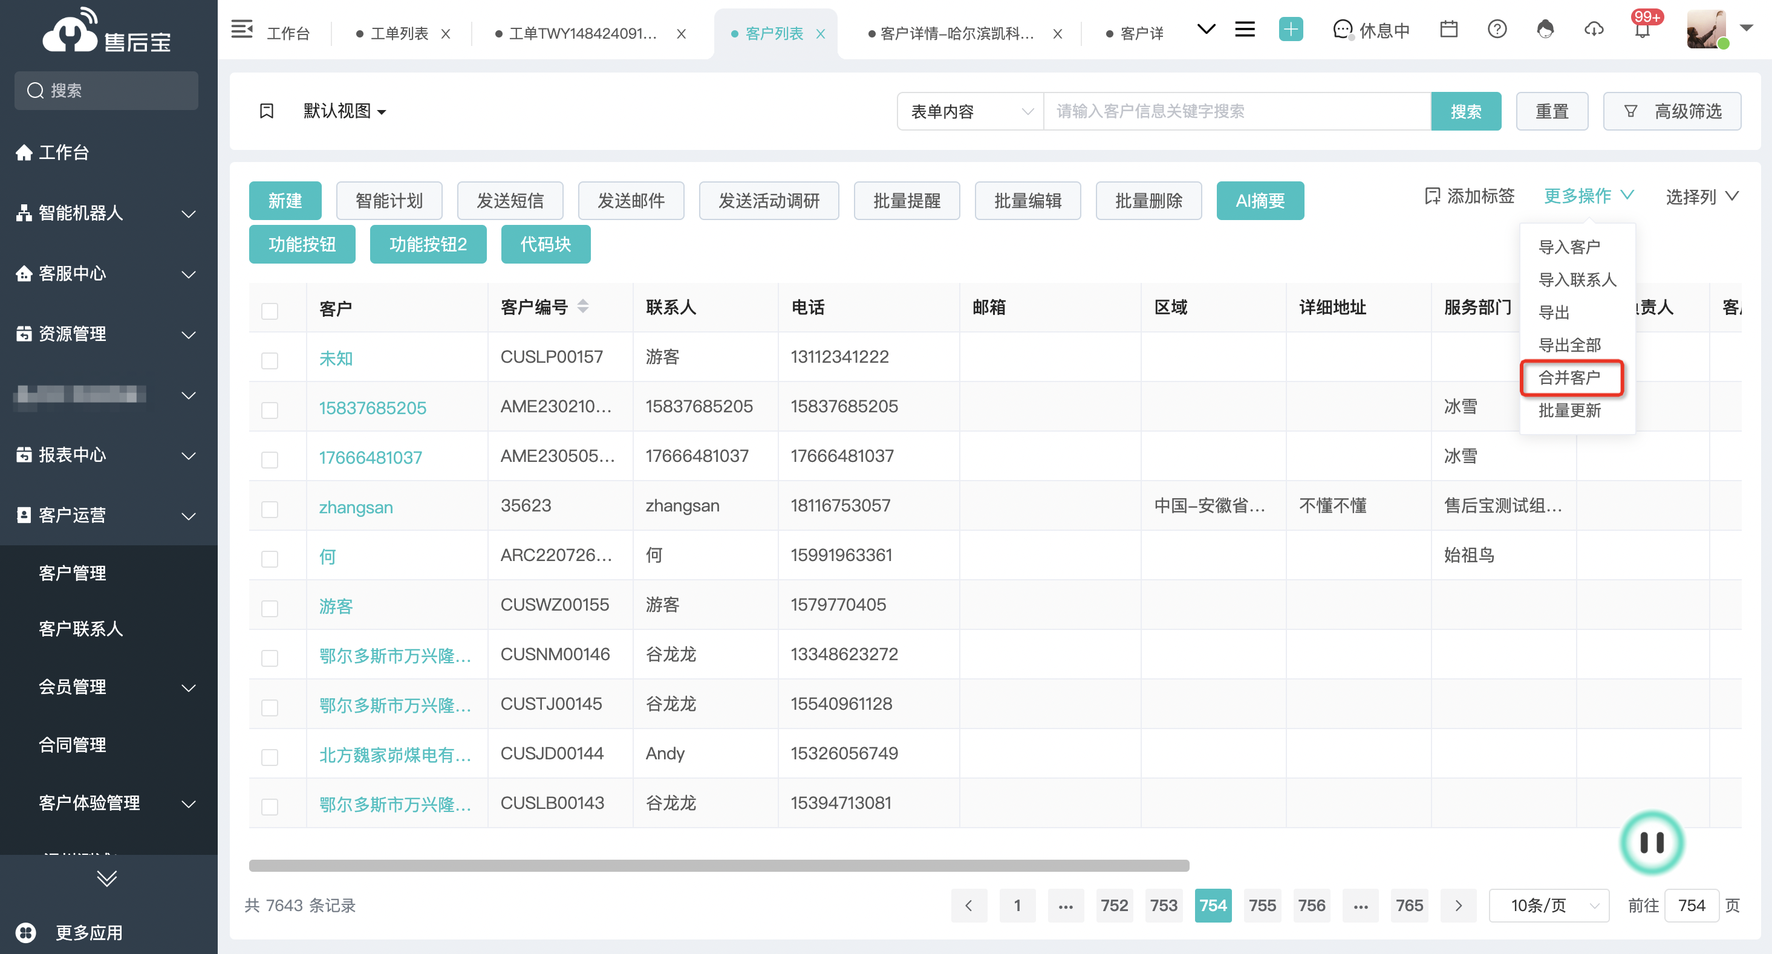This screenshot has height=954, width=1772.
Task: Check the row for CUSWZ00155 游客
Action: tap(270, 608)
